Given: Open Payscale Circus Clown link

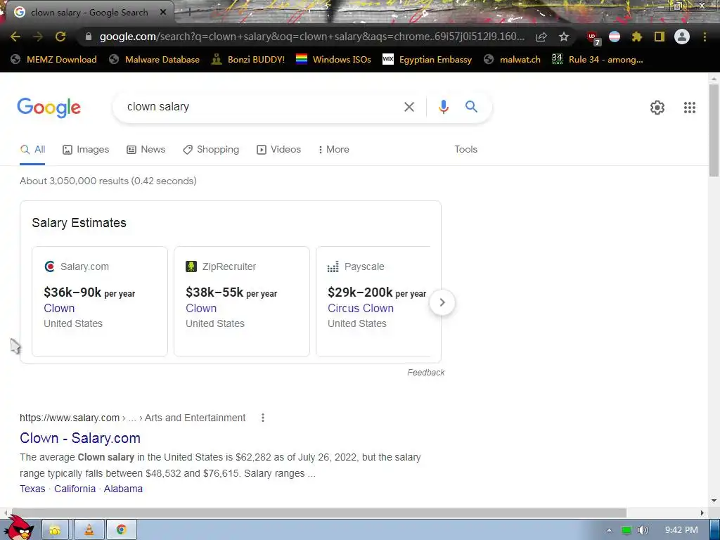Looking at the screenshot, I should (x=361, y=308).
